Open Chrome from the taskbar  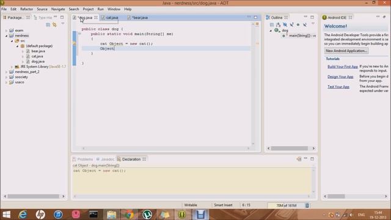pyautogui.click(x=129, y=215)
